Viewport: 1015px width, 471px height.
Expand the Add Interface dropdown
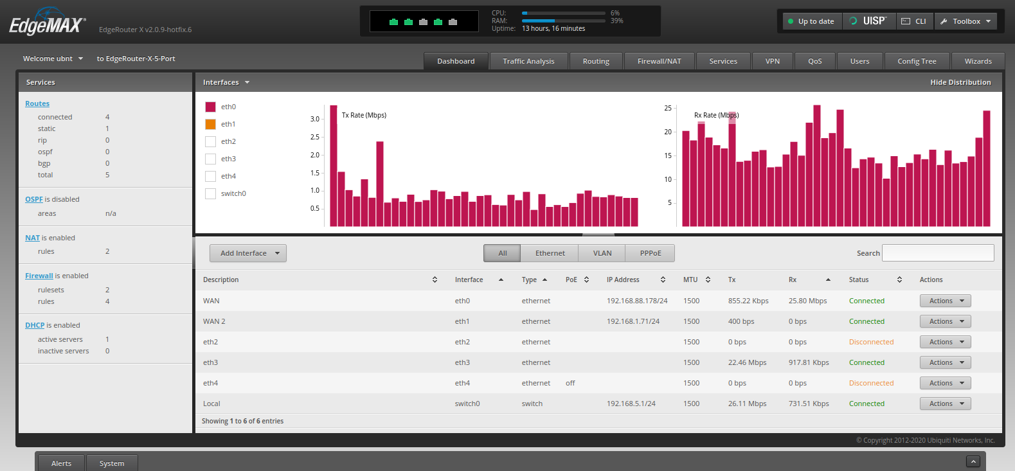(x=248, y=253)
